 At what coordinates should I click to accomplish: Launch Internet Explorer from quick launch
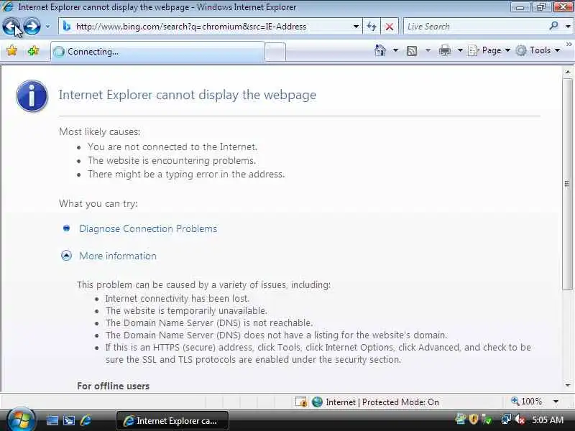click(x=86, y=420)
